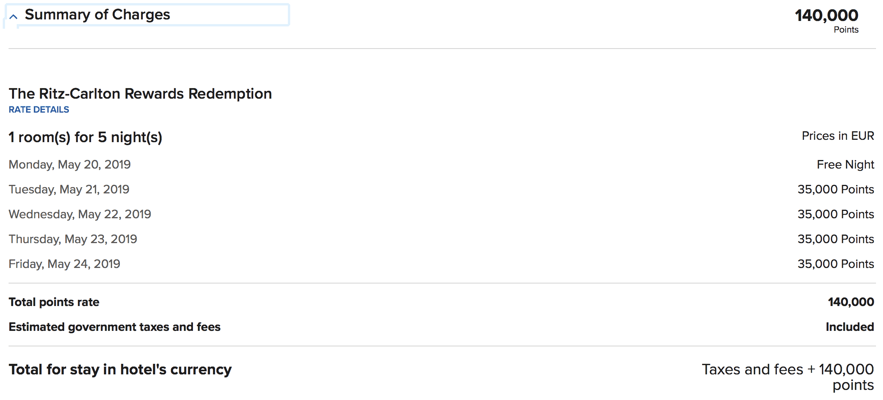Screen dimensions: 883x400
Task: Select the Friday, May 24, 2019 date
Action: pyautogui.click(x=64, y=264)
